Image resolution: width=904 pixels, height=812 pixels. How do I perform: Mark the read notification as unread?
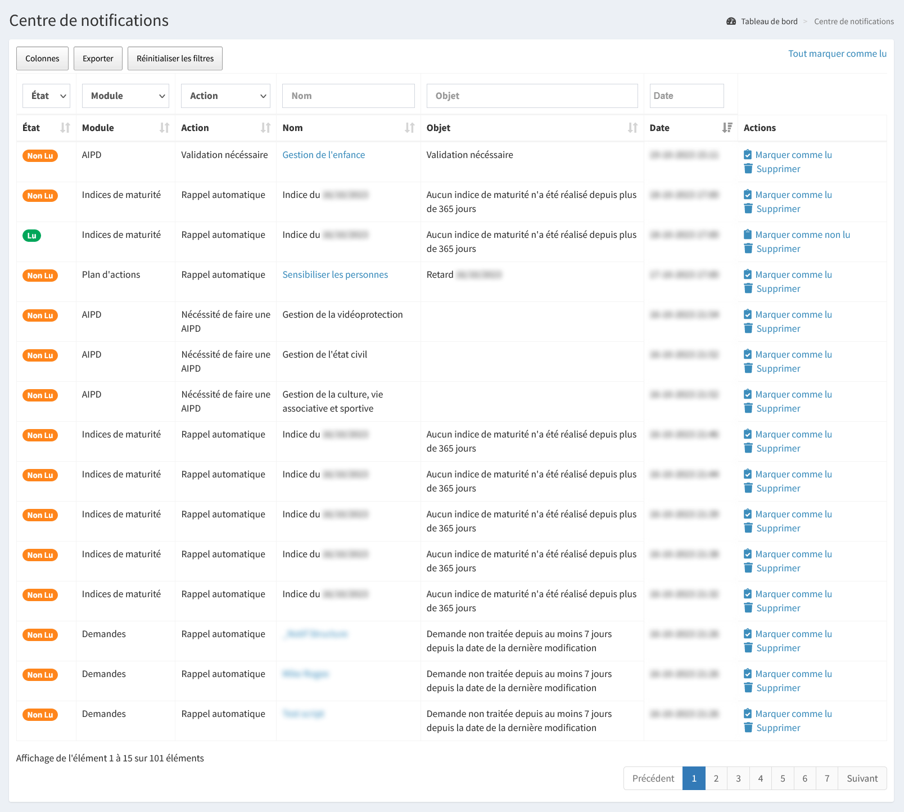(802, 234)
